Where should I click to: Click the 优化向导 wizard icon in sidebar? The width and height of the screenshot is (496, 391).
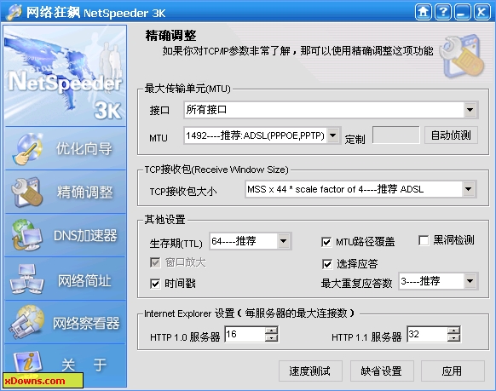click(28, 149)
